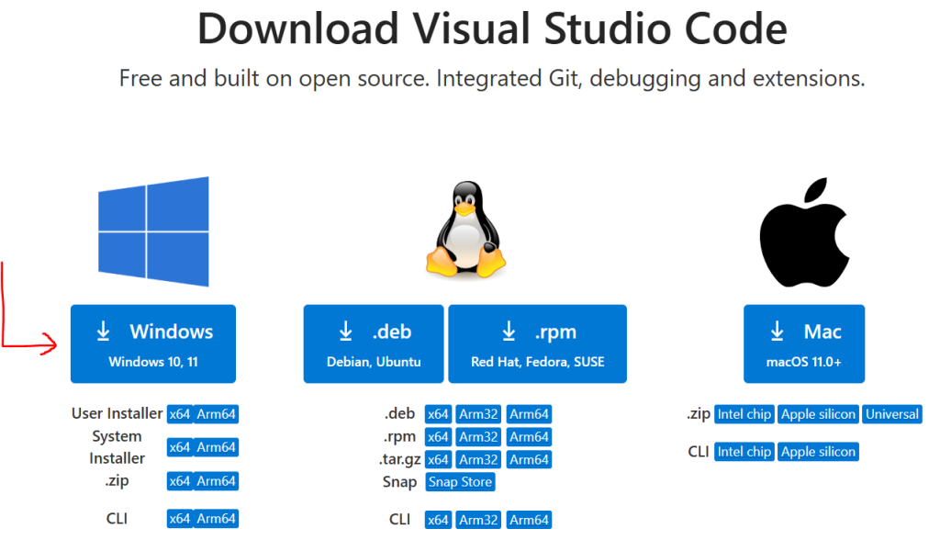Click Windows CLI x64 link
Screen dimensions: 940x540
179,519
